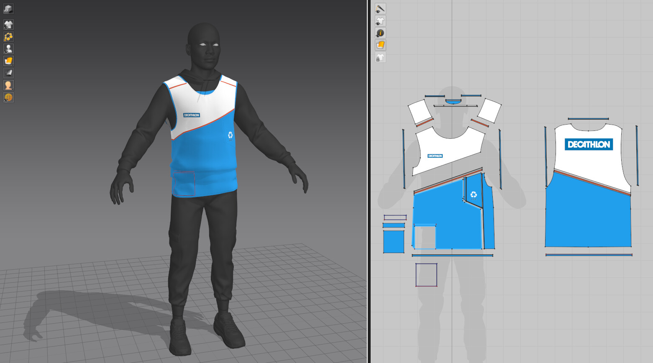The height and width of the screenshot is (363, 653).
Task: Select the recycling symbol graphic in the 2D window
Action: tap(474, 194)
